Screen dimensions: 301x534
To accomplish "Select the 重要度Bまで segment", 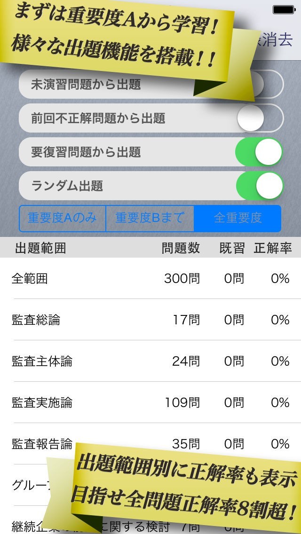I will click(150, 218).
